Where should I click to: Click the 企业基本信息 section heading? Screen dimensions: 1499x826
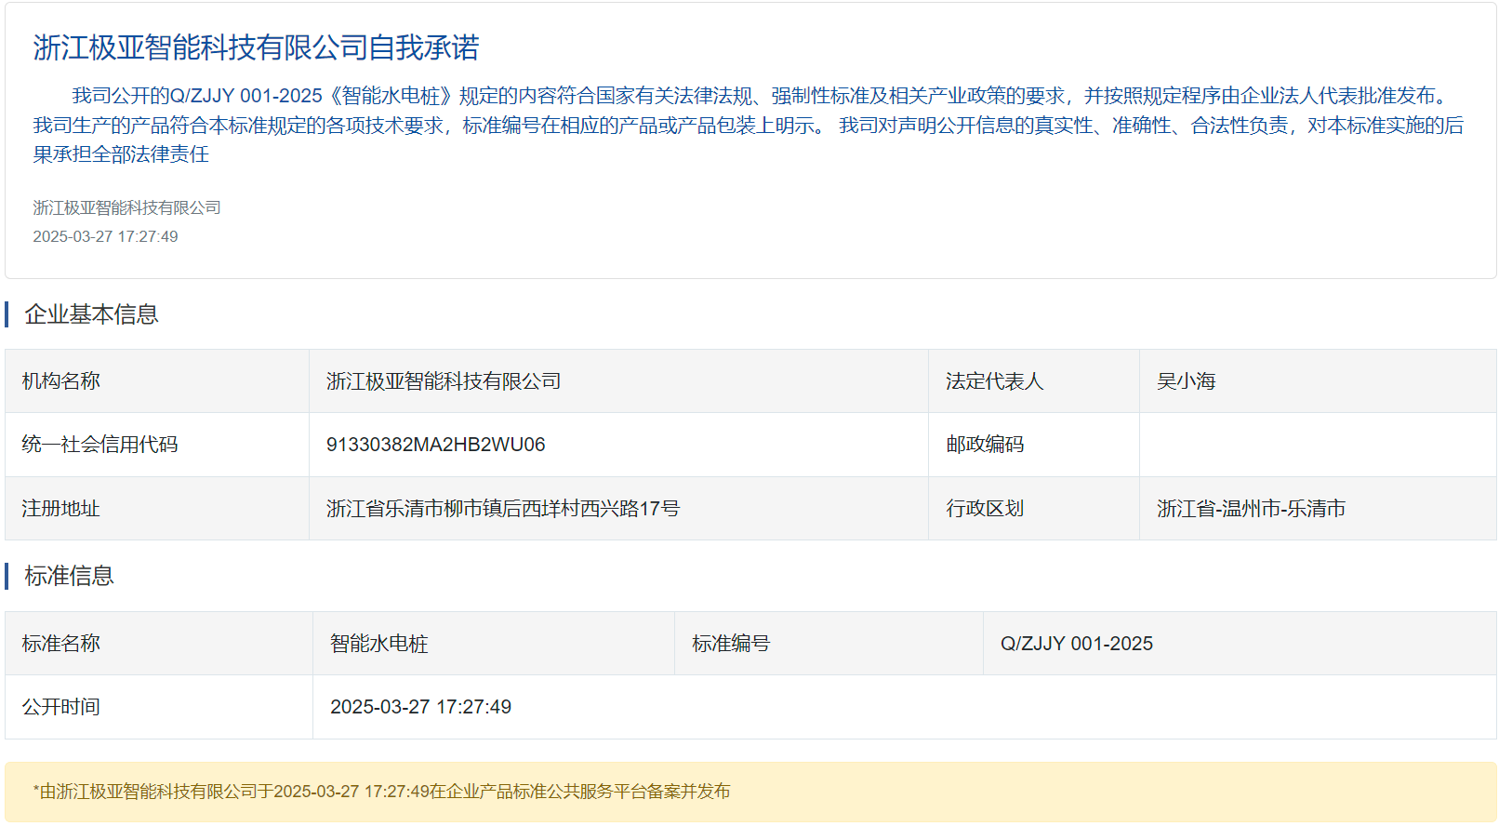[91, 314]
